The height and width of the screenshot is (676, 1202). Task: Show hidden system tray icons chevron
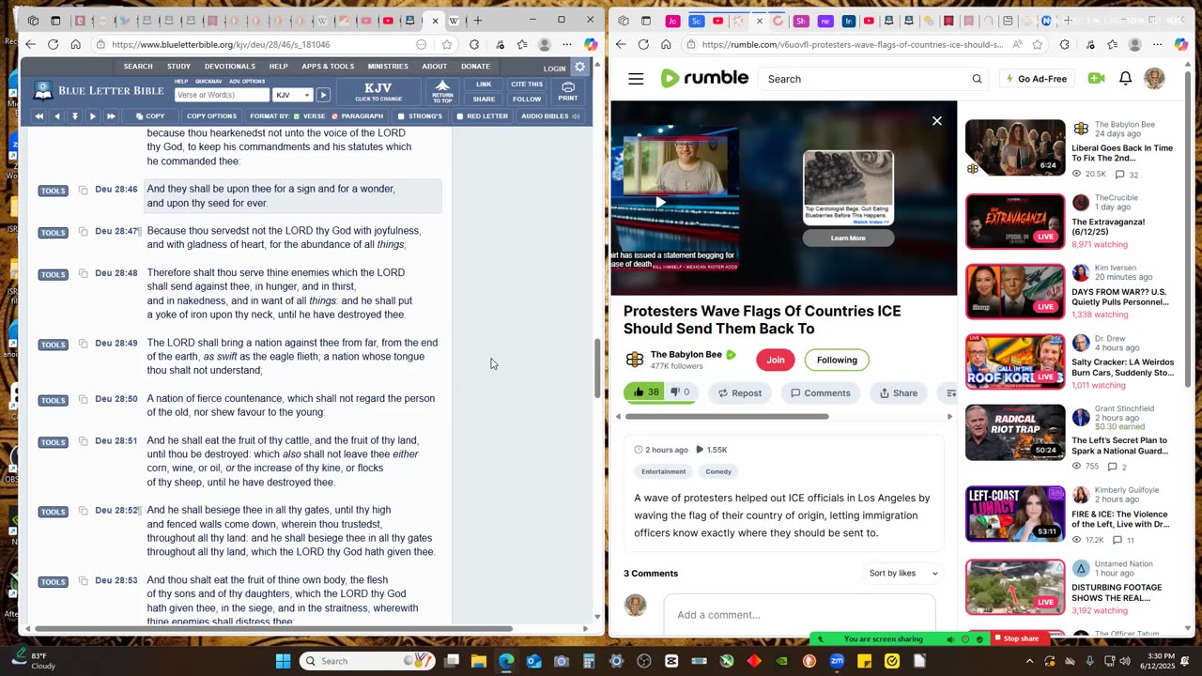tap(1029, 661)
